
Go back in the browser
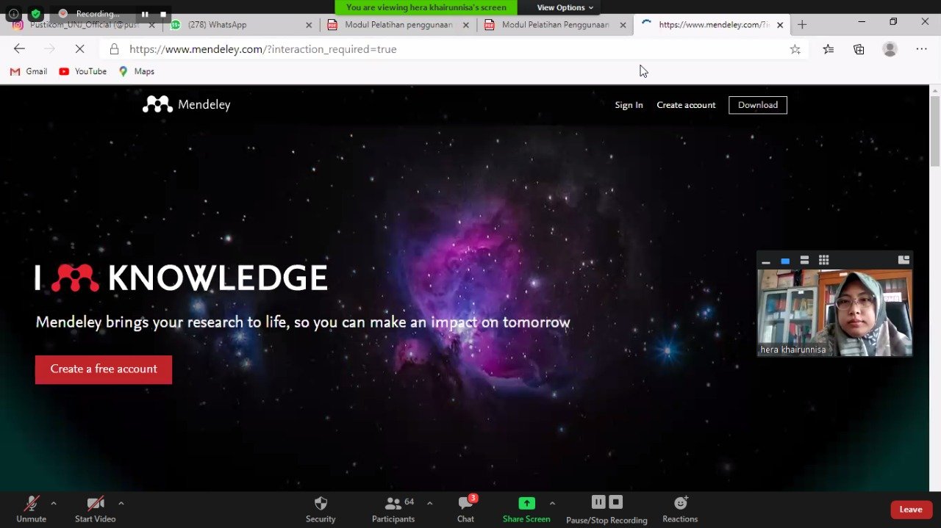tap(19, 49)
